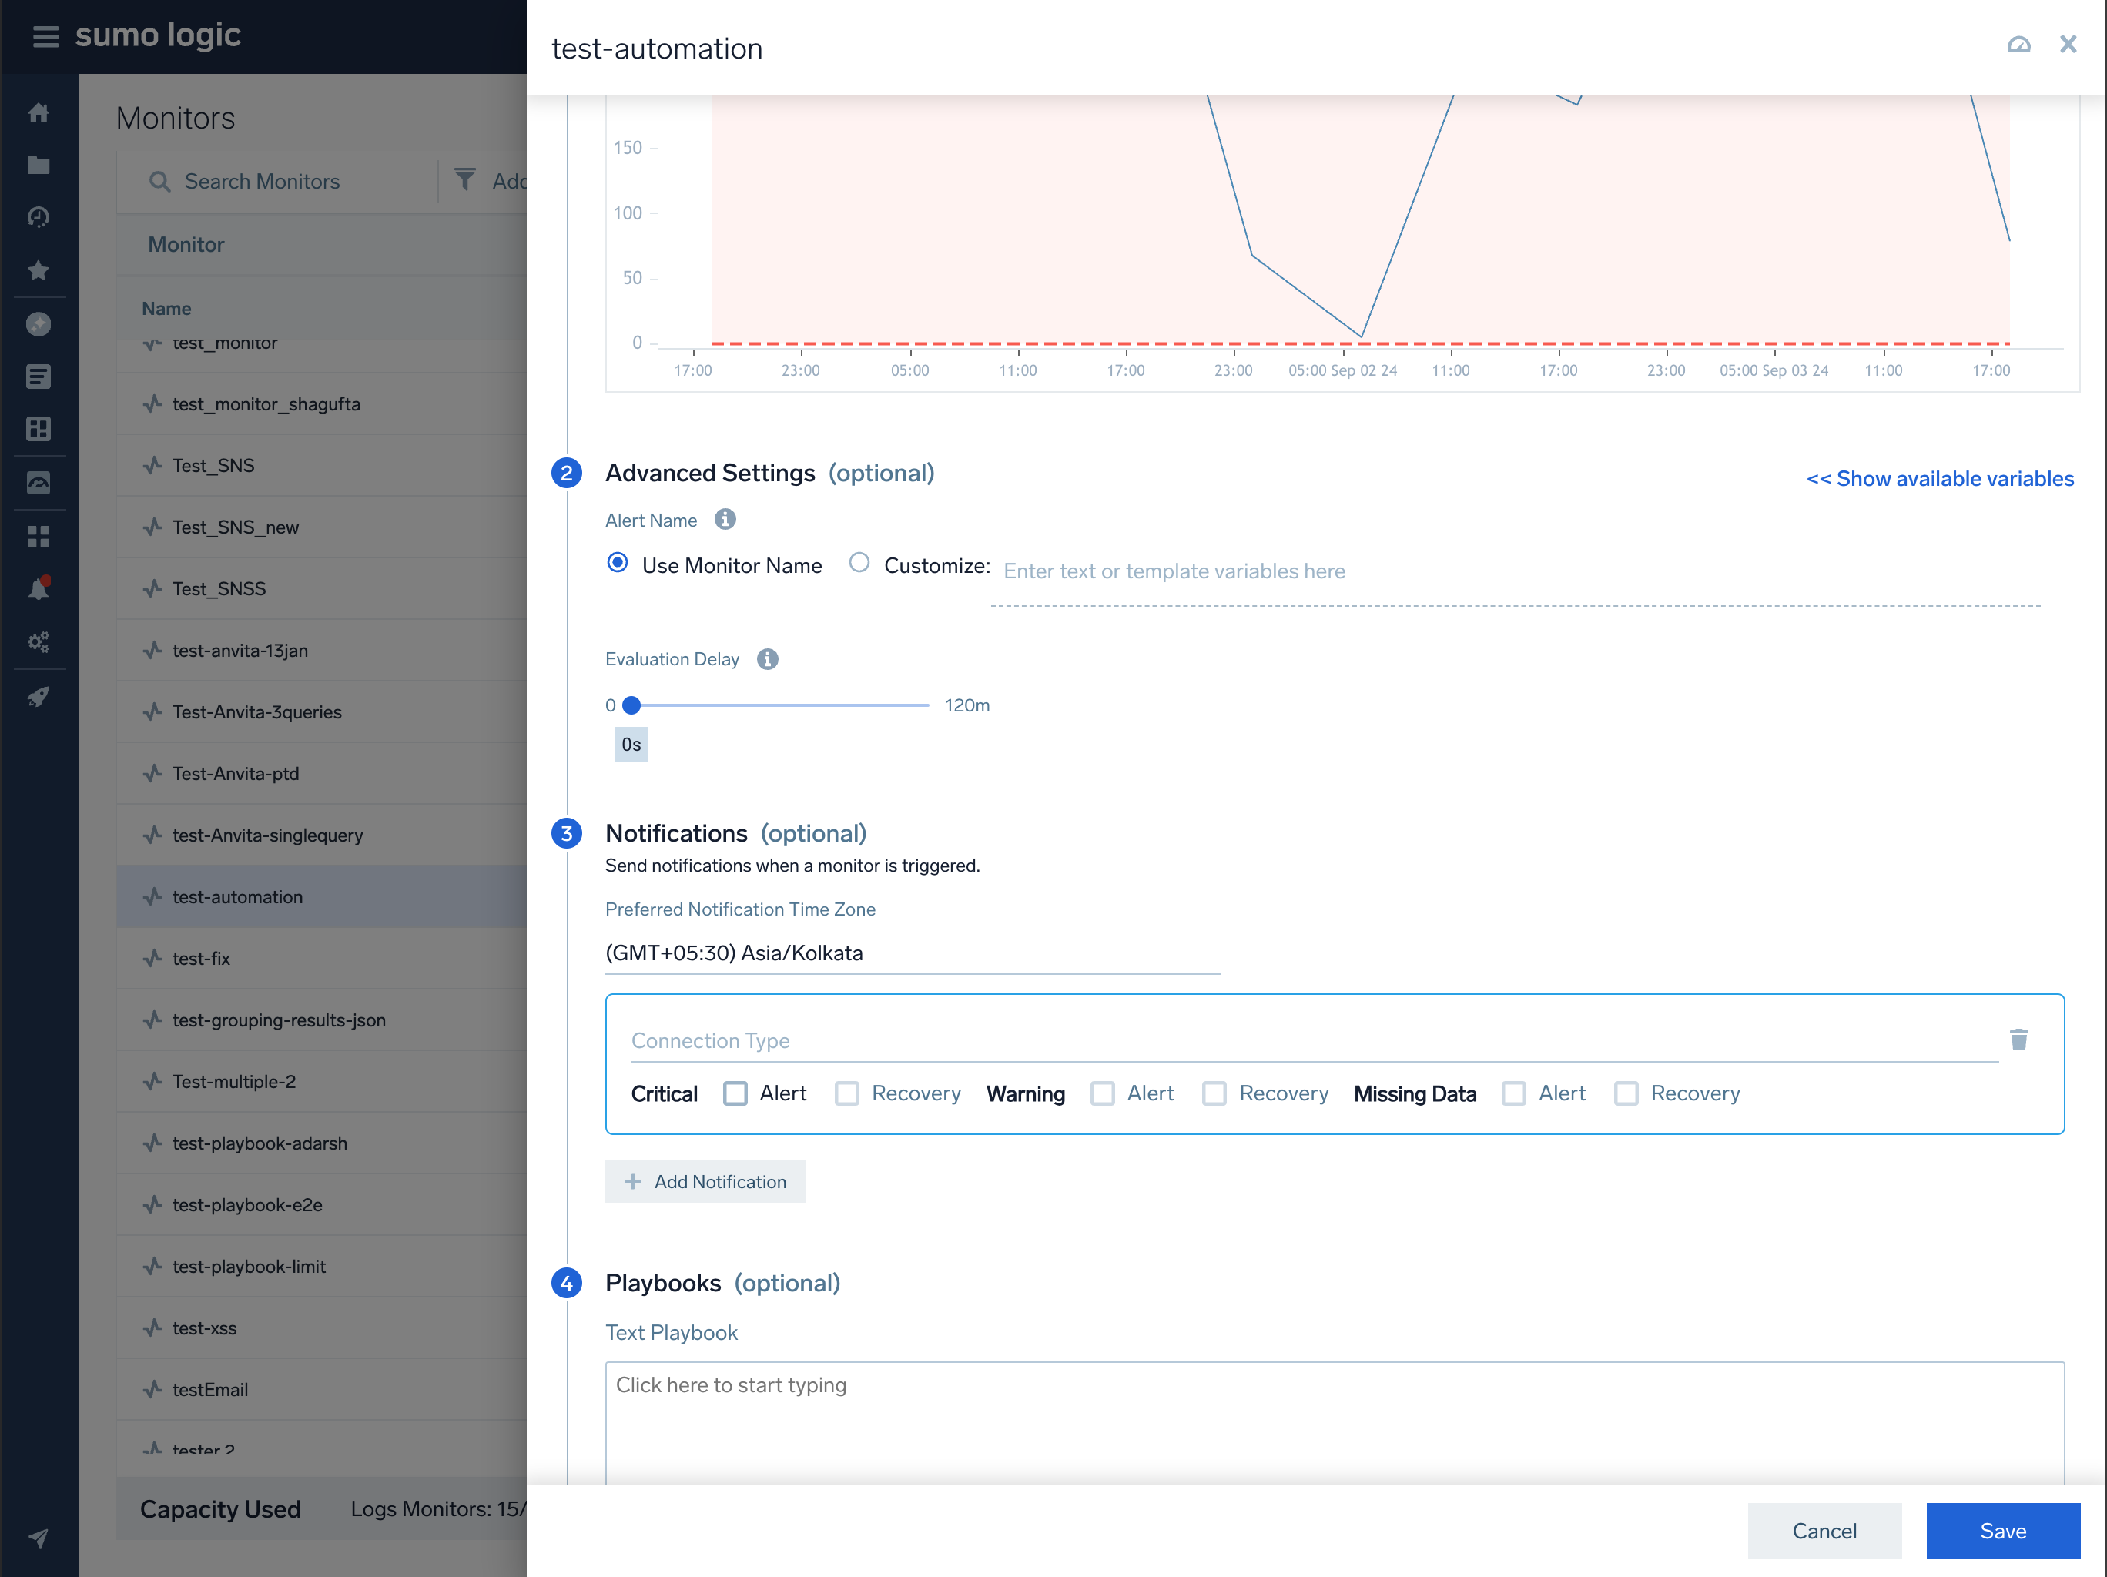Screen dimensions: 2107x1577
Task: Enable the Critical Alert checkbox
Action: point(735,1093)
